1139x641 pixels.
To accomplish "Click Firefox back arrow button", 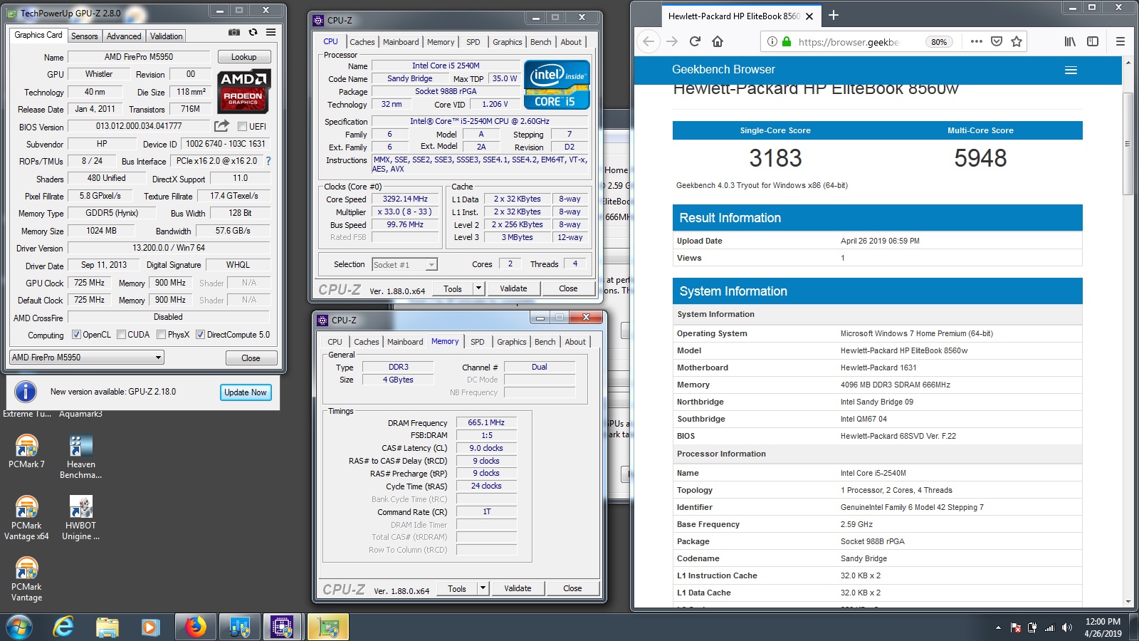I will click(649, 41).
